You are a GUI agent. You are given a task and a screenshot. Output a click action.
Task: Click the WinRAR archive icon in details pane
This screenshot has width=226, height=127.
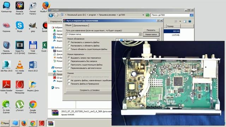[x=55, y=113]
